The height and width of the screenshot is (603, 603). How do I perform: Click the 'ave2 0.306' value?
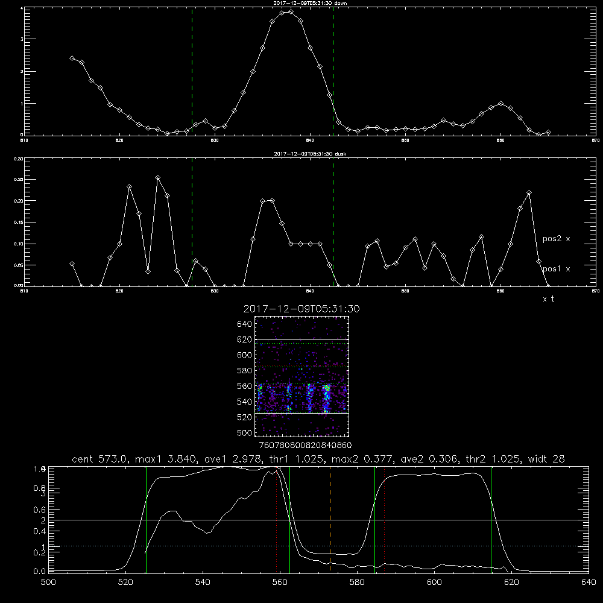coord(429,459)
